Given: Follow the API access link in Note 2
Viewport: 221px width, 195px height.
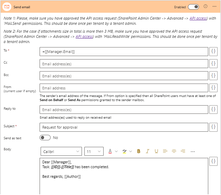Looking at the screenshot, I should 84,36.
